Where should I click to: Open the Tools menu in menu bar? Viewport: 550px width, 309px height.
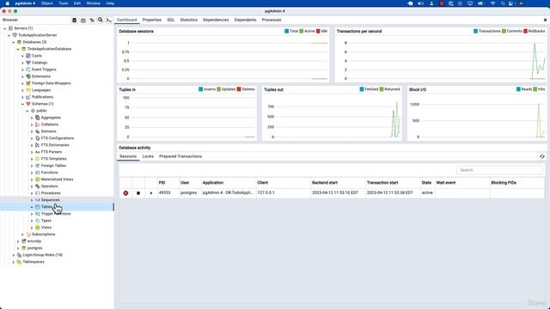pos(63,3)
